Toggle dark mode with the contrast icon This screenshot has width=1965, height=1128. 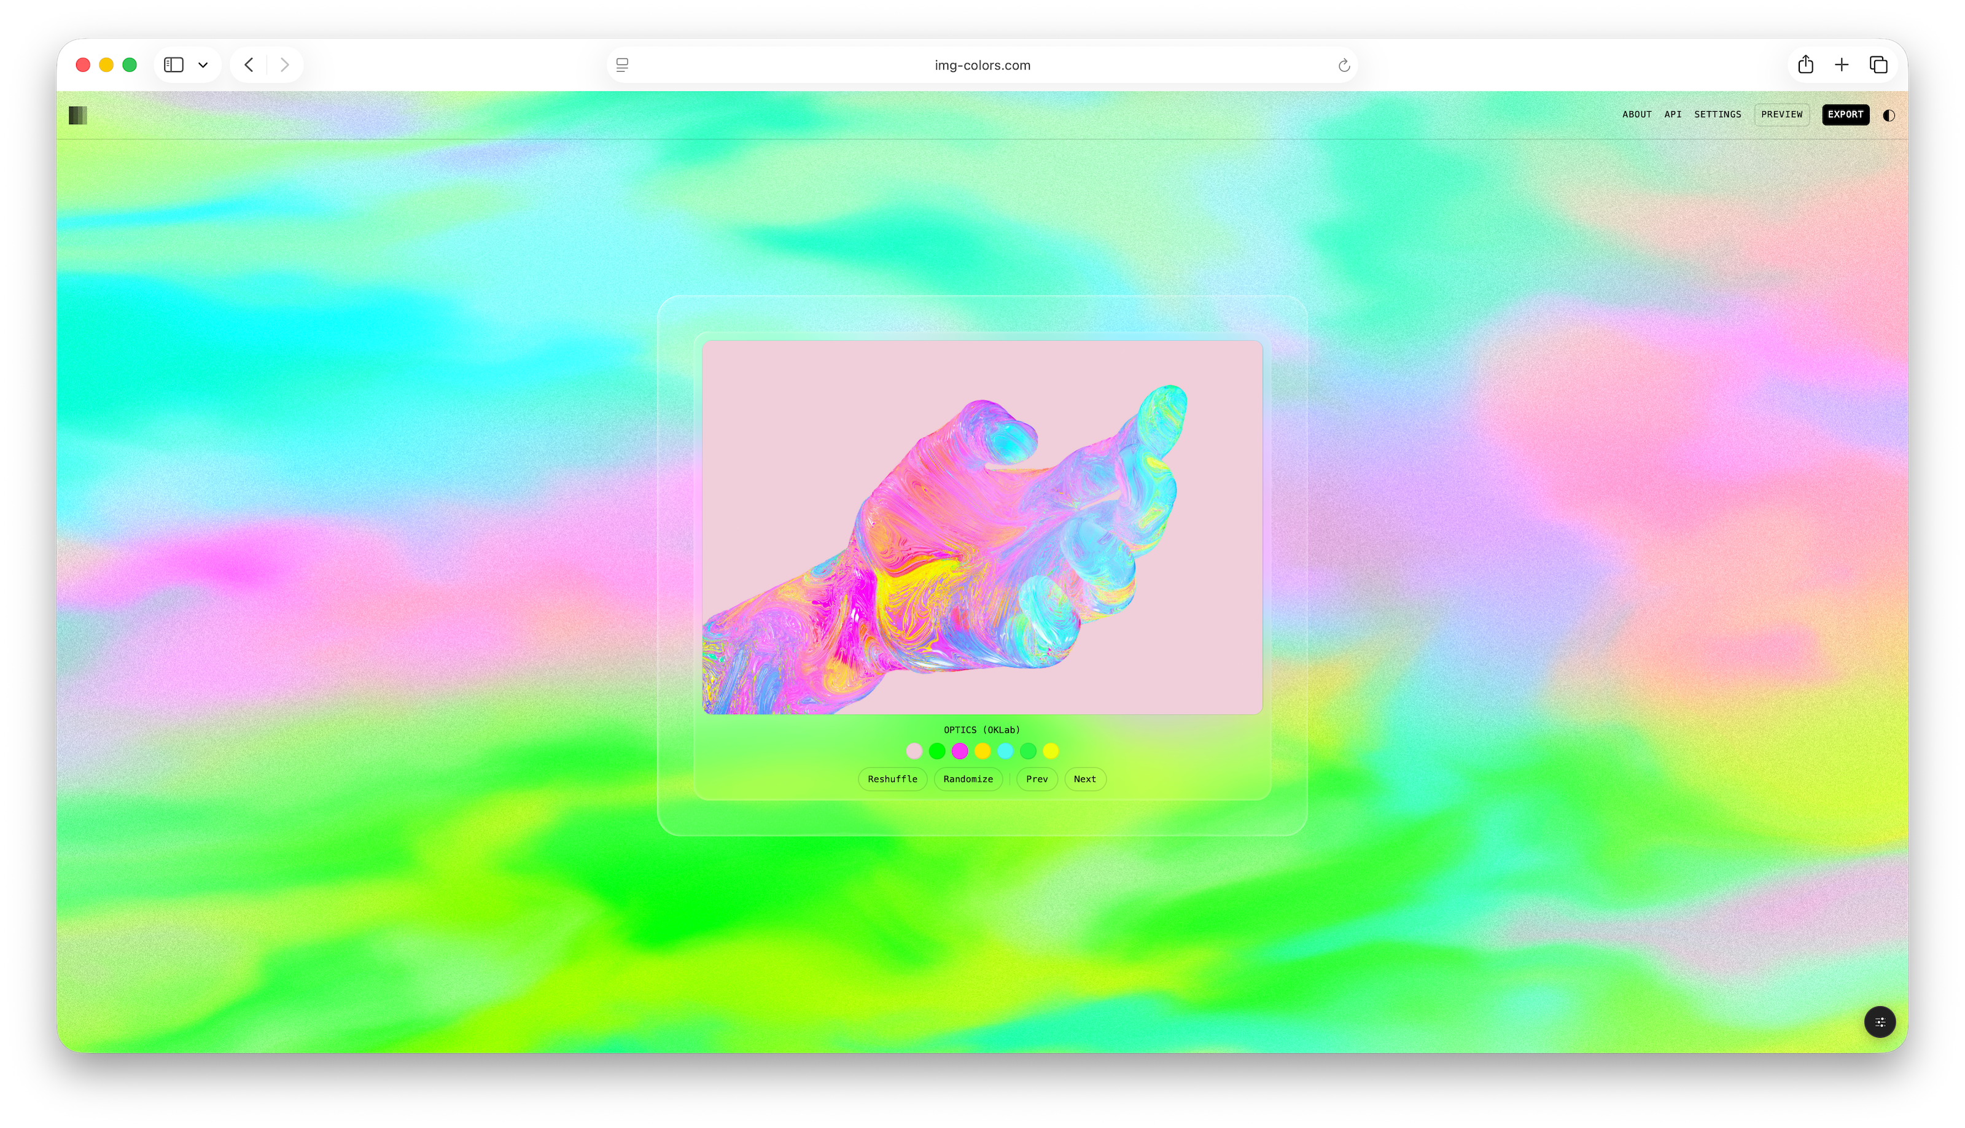tap(1888, 115)
